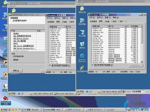Switch to 性能 tab in VM a Task Manager
The height and width of the screenshot is (112, 150).
click(x=108, y=21)
